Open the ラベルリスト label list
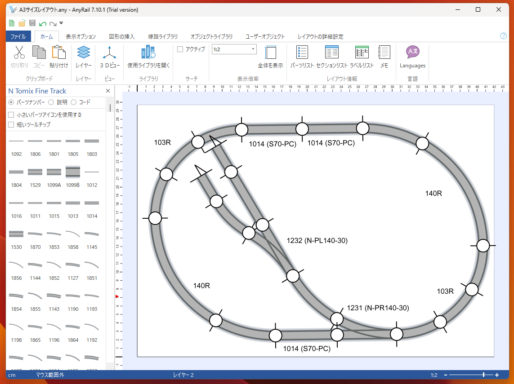 pos(362,57)
